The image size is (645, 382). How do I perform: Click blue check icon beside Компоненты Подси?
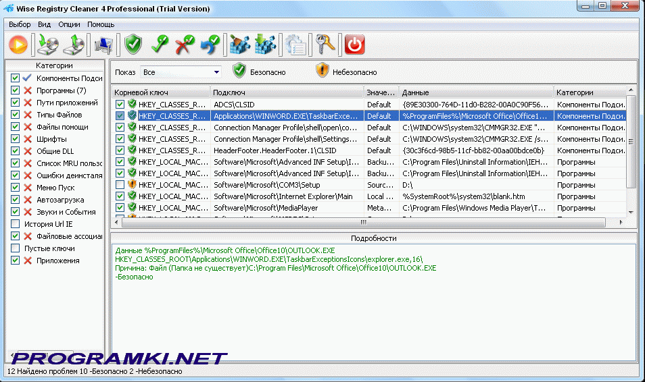(28, 78)
